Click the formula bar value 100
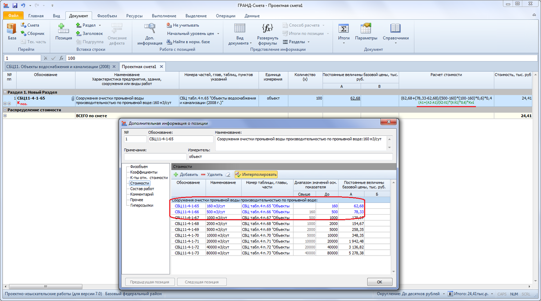The height and width of the screenshot is (301, 541). [x=301, y=58]
